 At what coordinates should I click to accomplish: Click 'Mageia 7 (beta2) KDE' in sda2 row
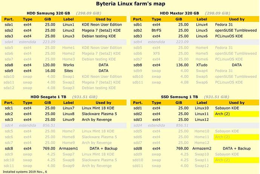tap(101, 30)
